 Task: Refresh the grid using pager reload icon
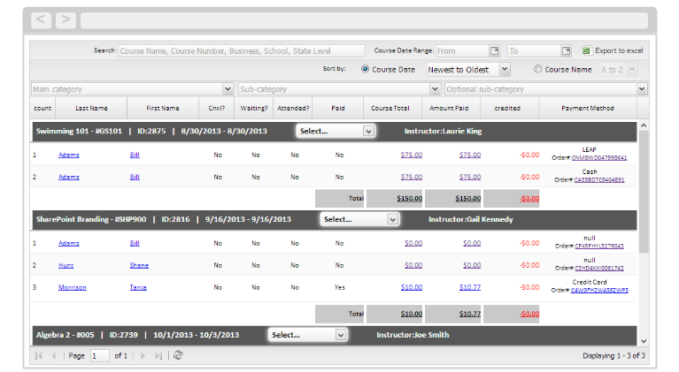click(178, 355)
